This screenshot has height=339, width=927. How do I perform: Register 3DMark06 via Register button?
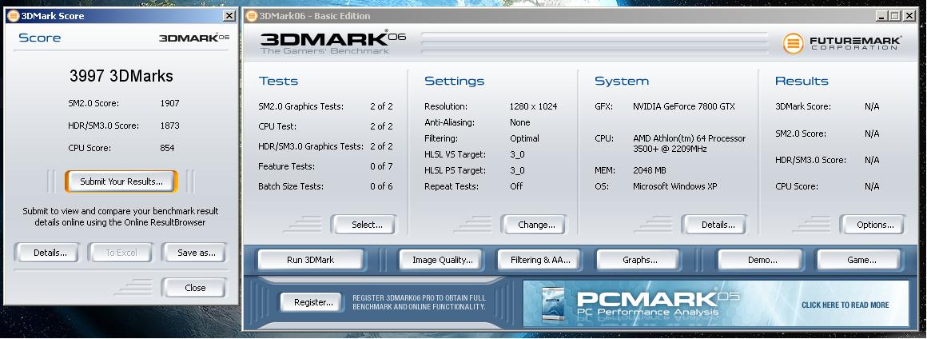[313, 302]
